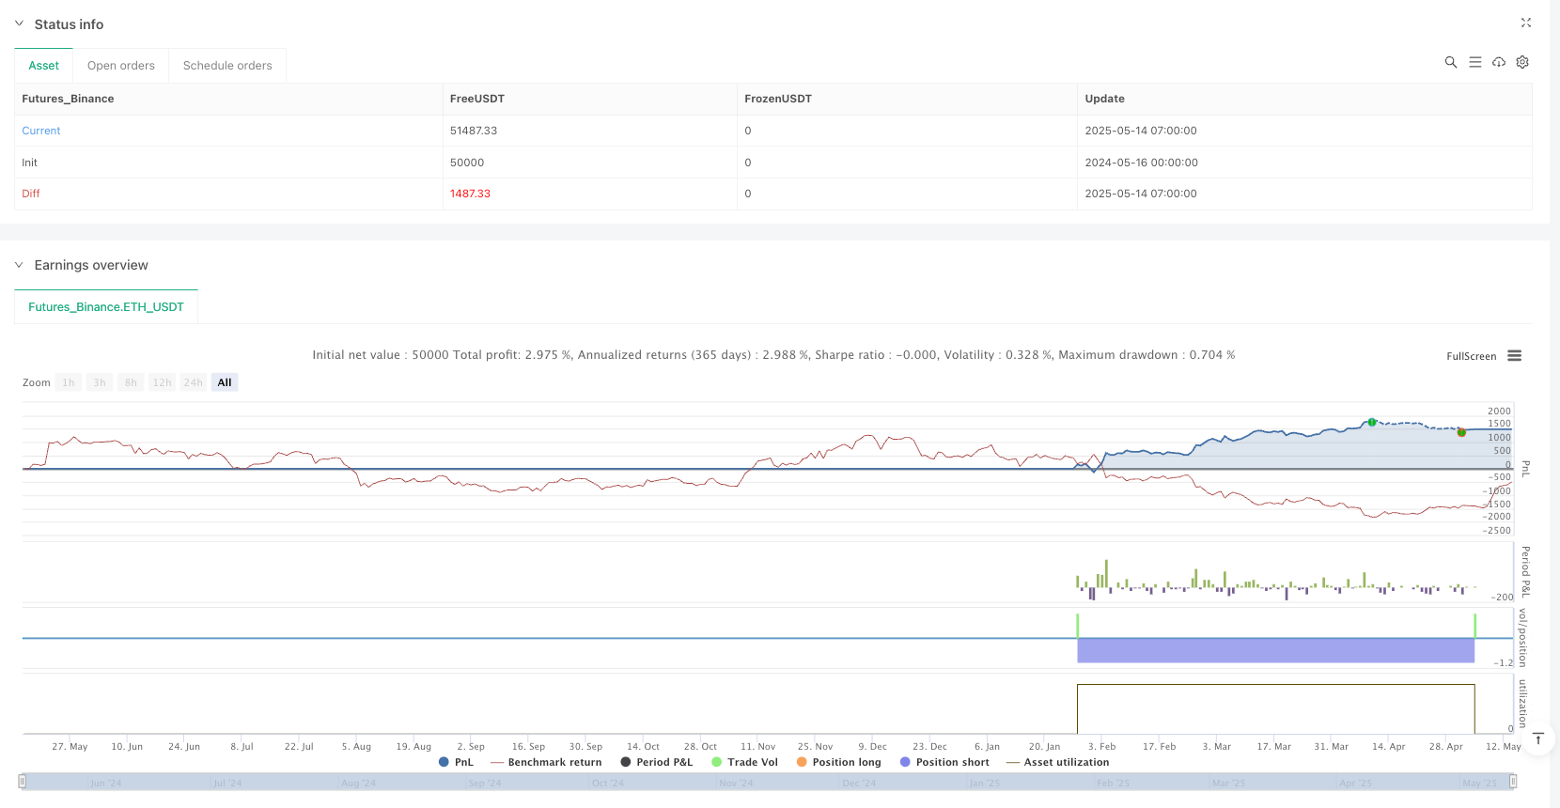The height and width of the screenshot is (808, 1560).
Task: Switch to the Schedule orders tab
Action: click(227, 66)
